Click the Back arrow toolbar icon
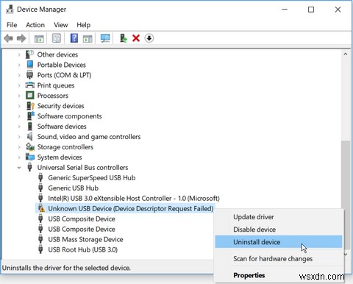 pyautogui.click(x=9, y=38)
